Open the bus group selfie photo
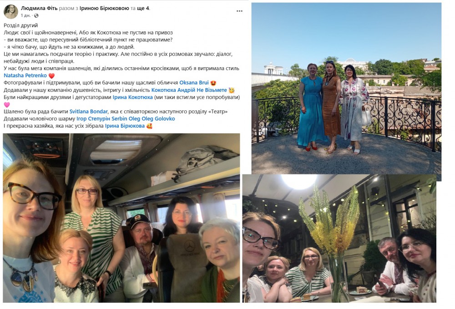The width and height of the screenshot is (455, 309). [x=121, y=218]
